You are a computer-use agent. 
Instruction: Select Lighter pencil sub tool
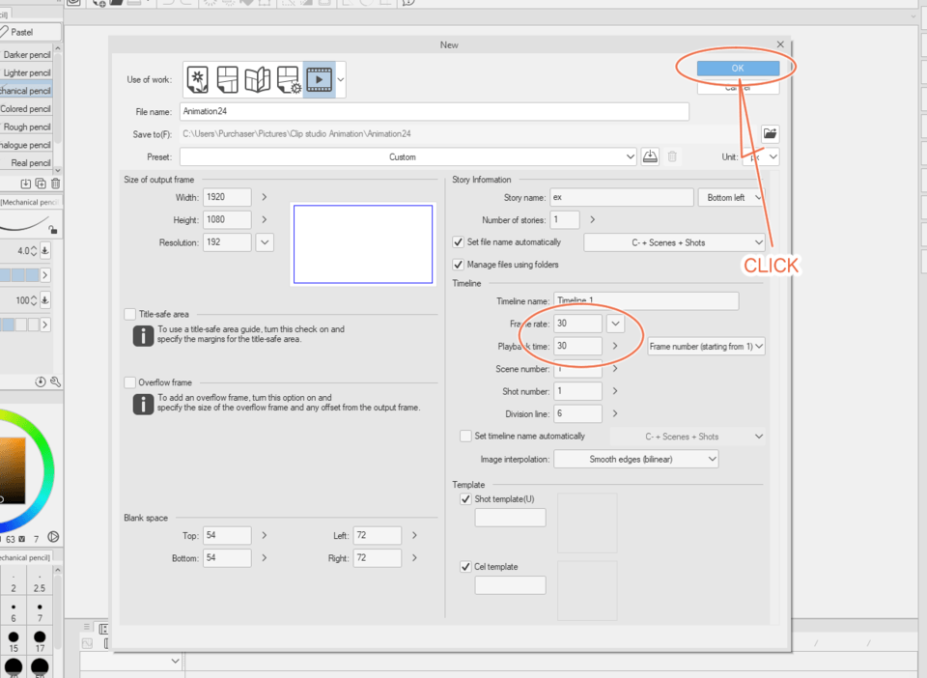[x=27, y=72]
